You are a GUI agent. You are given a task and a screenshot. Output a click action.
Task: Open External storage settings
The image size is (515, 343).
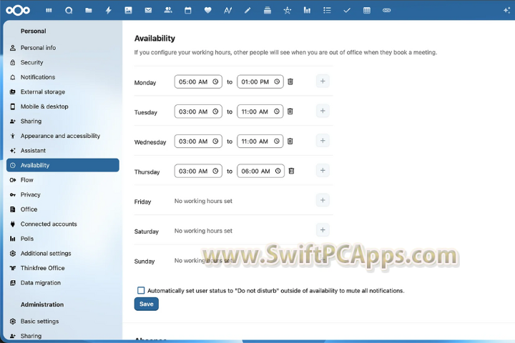pos(63,92)
